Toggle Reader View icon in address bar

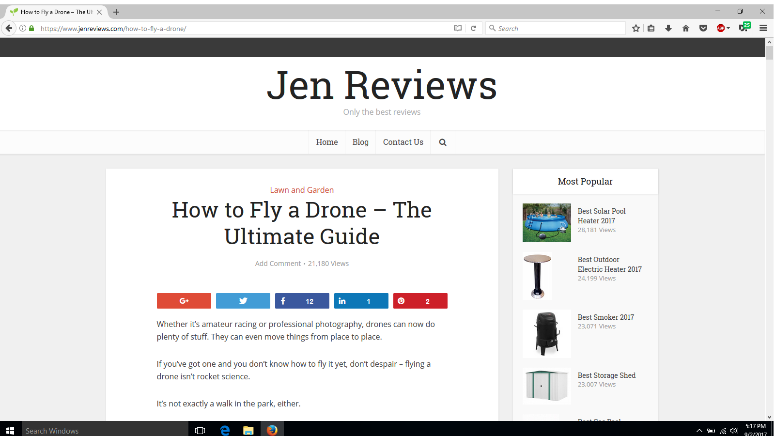coord(458,29)
